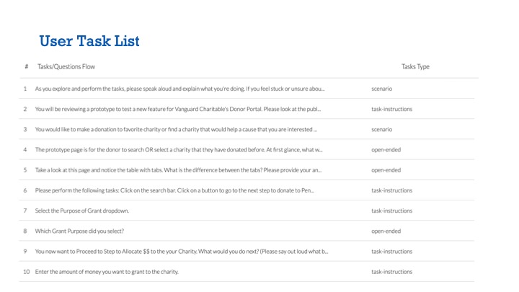This screenshot has width=519, height=292.
Task: Click task 4 about the prototype page
Action: pyautogui.click(x=178, y=150)
